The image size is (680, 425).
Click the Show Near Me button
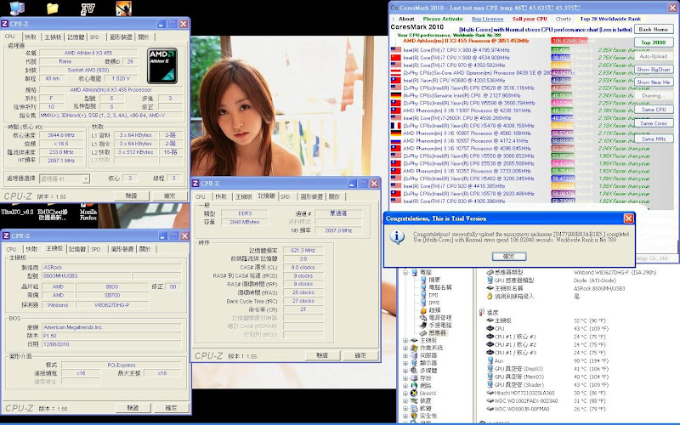[x=653, y=82]
